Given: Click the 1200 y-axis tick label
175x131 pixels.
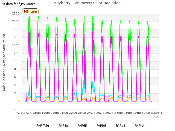Looking at the screenshot, I should (16, 53).
